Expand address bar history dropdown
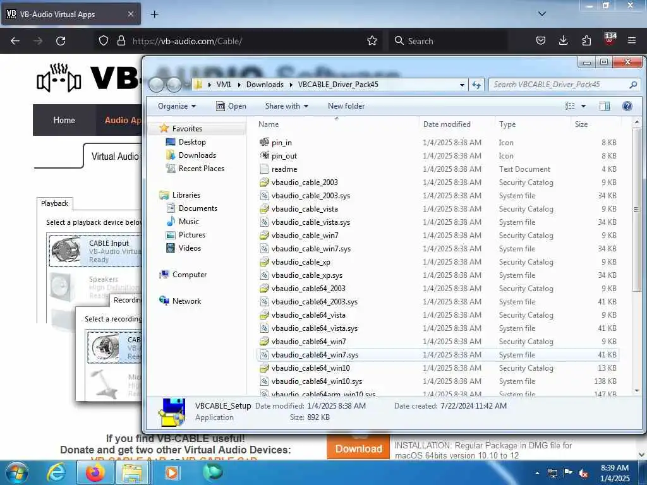The width and height of the screenshot is (647, 485). click(462, 85)
